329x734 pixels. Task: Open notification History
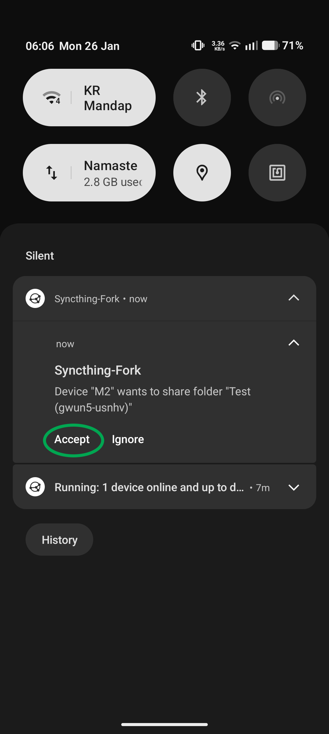(59, 540)
